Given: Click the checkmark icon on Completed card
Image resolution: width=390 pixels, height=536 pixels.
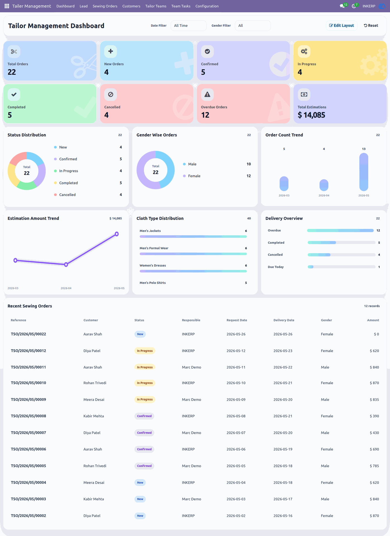Looking at the screenshot, I should (x=14, y=94).
